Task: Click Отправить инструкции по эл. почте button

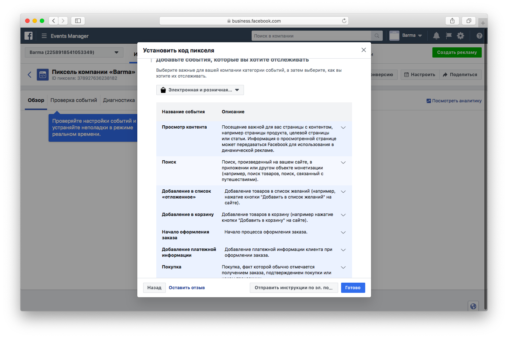Action: click(x=294, y=288)
